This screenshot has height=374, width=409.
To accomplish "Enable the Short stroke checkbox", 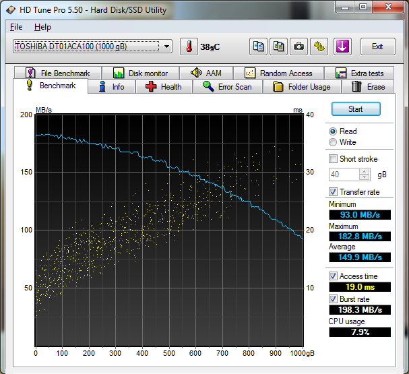I will point(333,159).
